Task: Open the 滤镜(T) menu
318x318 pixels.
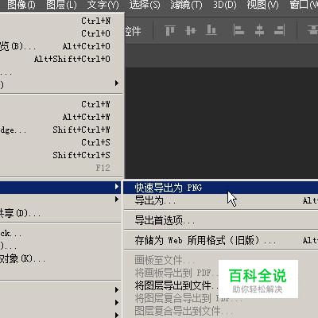Action: tap(186, 5)
